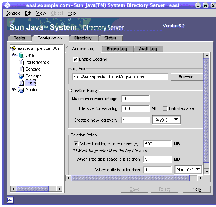The height and width of the screenshot is (207, 216).
Task: Click the free disk space field
Action: click(x=158, y=159)
